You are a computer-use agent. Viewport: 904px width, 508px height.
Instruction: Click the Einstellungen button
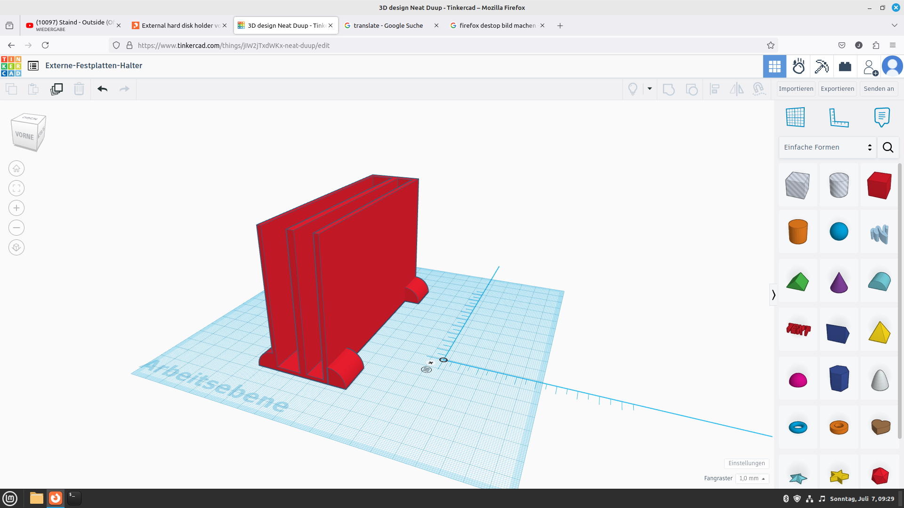click(x=746, y=463)
